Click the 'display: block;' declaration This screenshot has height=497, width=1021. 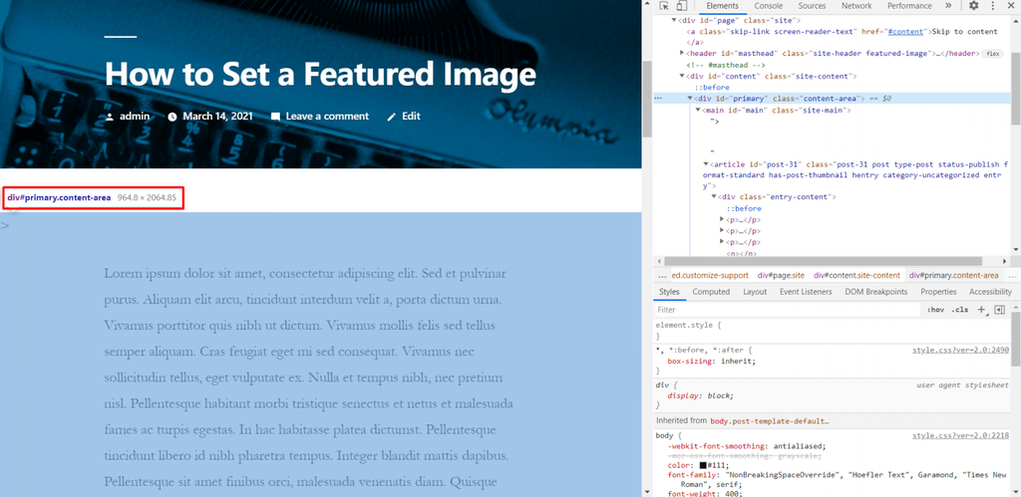click(701, 395)
